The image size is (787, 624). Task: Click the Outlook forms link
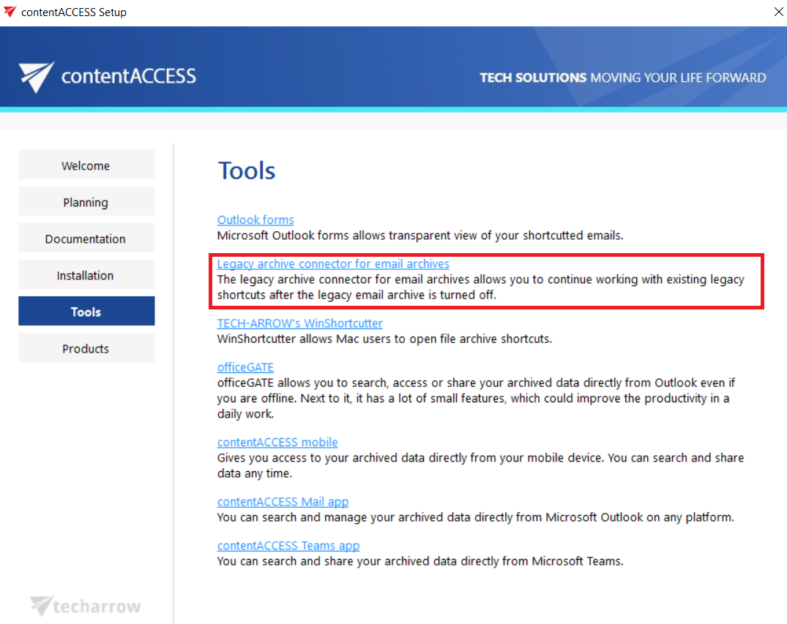click(x=256, y=219)
